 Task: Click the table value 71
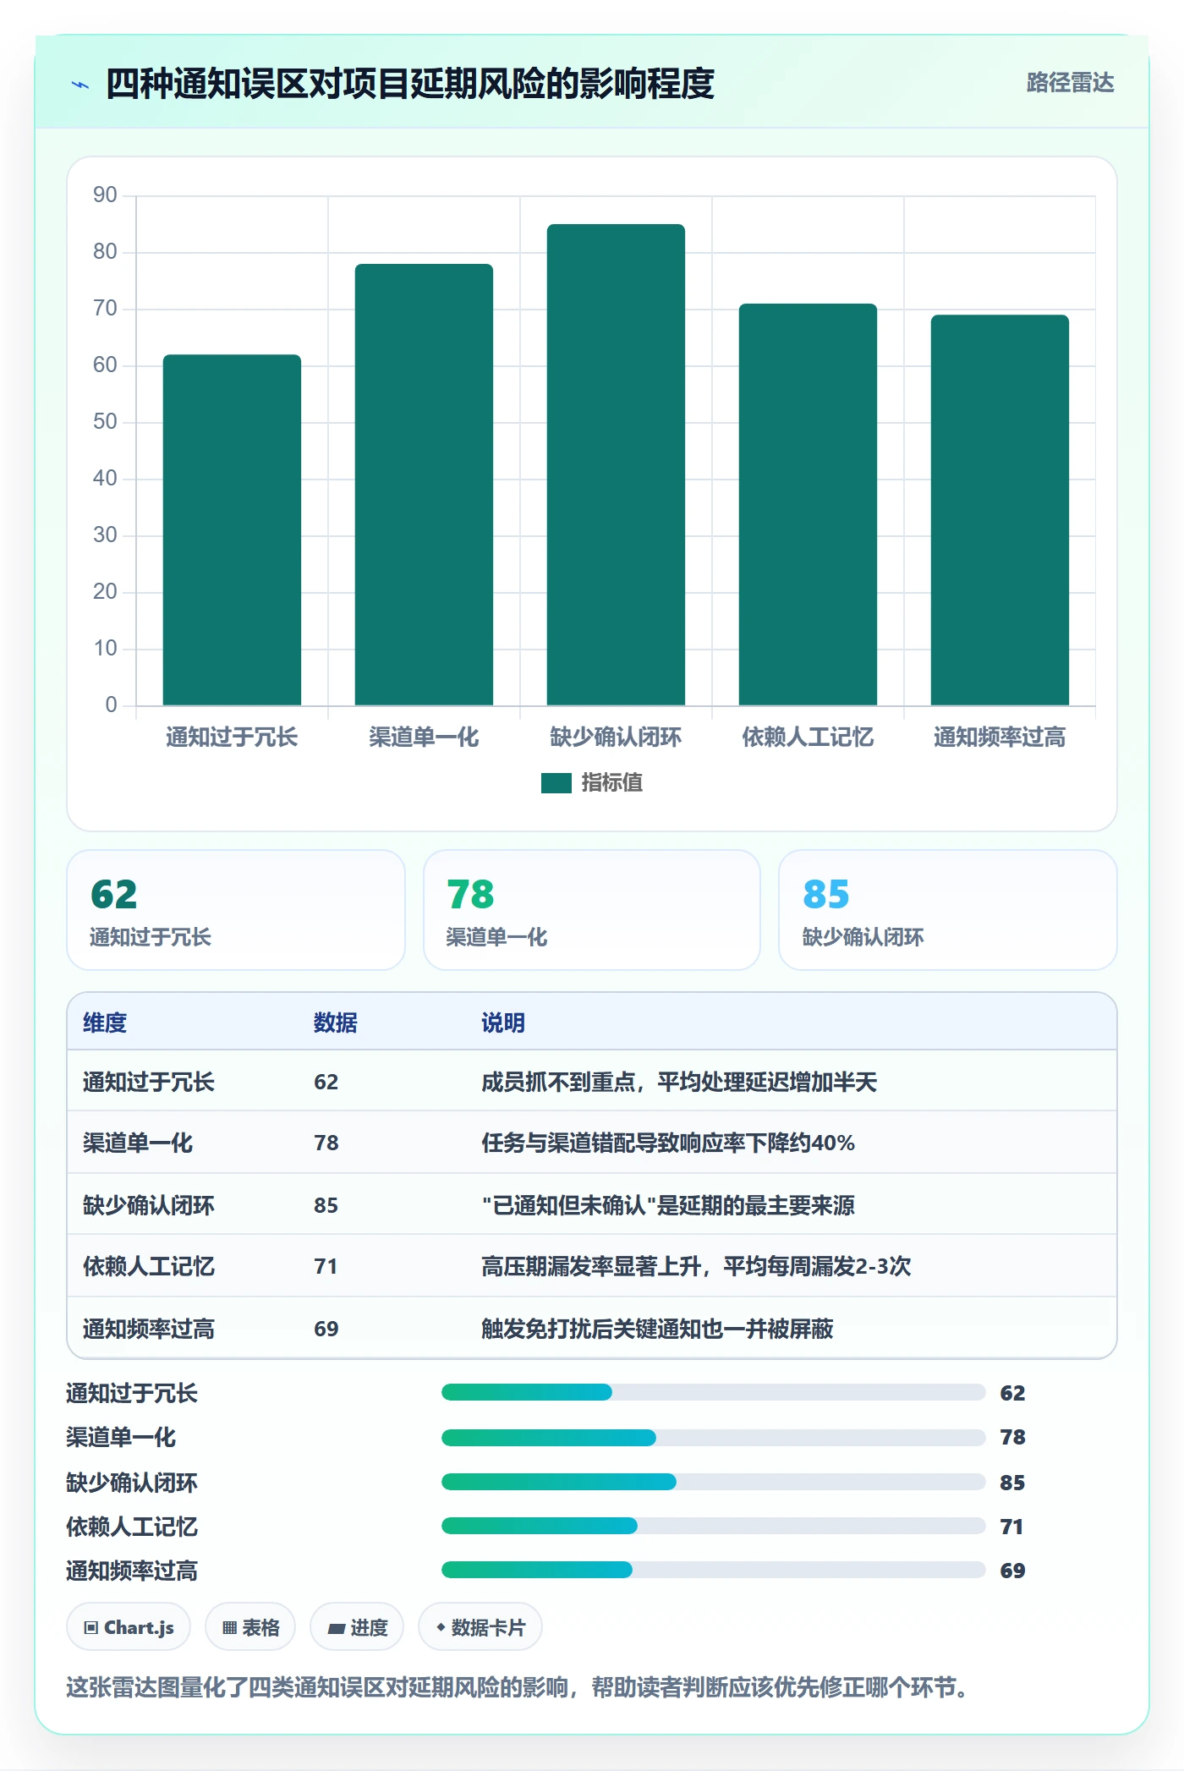pos(326,1266)
